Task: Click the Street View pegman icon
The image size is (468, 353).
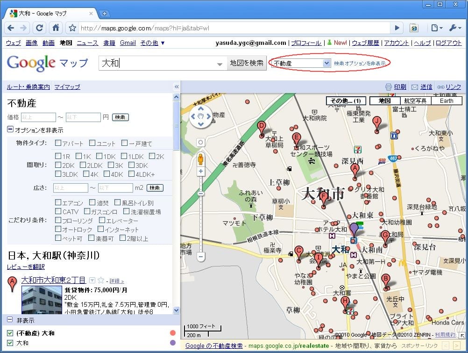Action: tap(201, 159)
